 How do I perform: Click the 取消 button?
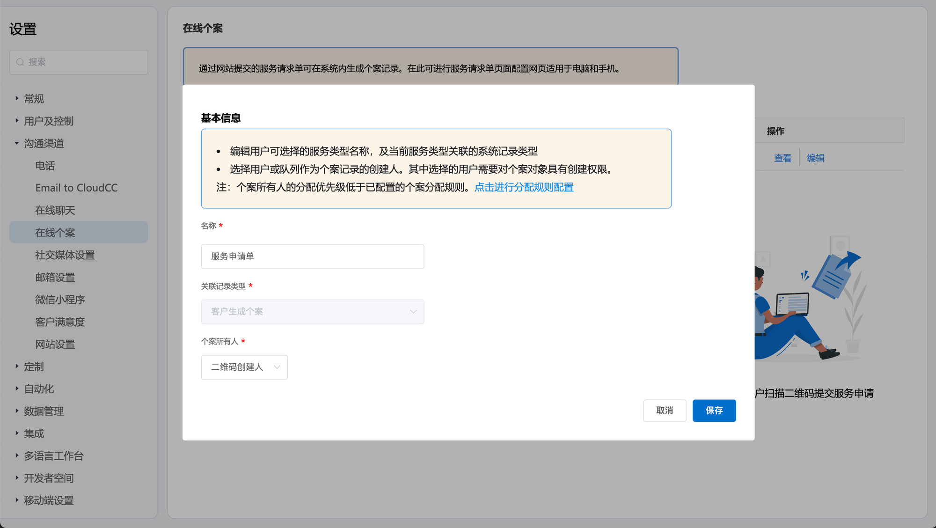664,411
